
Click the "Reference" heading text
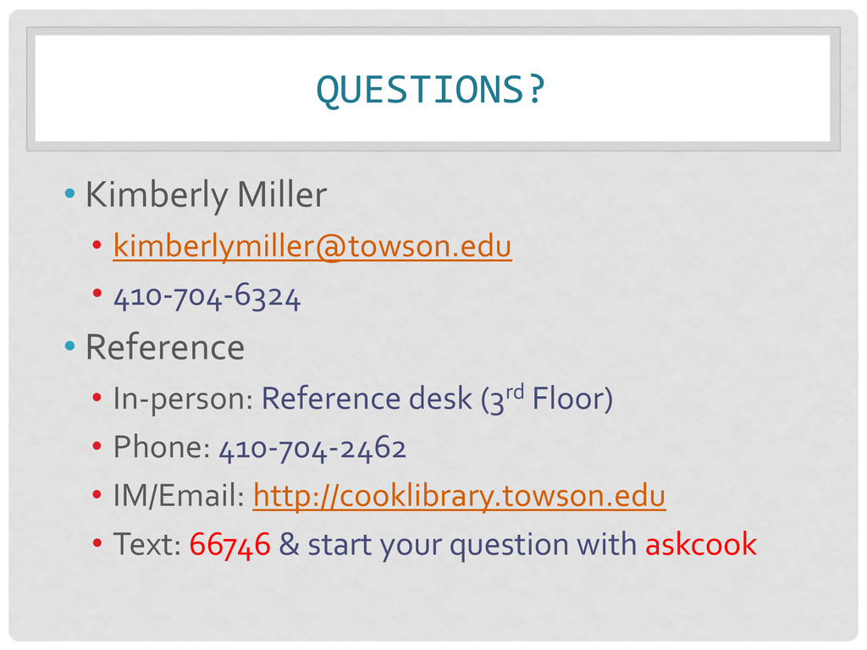tap(164, 347)
